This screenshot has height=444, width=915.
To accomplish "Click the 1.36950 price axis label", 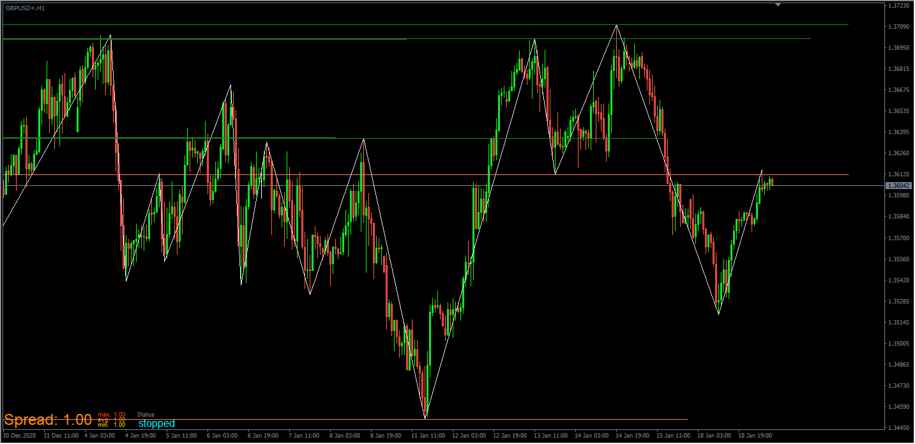I will (x=898, y=47).
